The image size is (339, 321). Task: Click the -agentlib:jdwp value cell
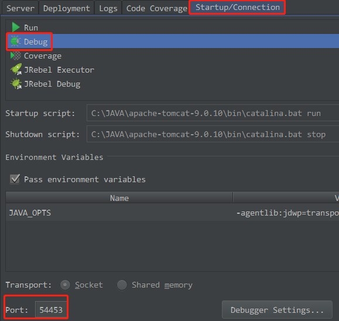(x=286, y=213)
